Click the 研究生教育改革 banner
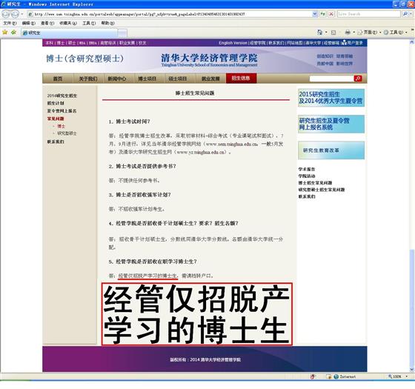Image resolution: width=415 pixels, height=389 pixels. pyautogui.click(x=331, y=150)
